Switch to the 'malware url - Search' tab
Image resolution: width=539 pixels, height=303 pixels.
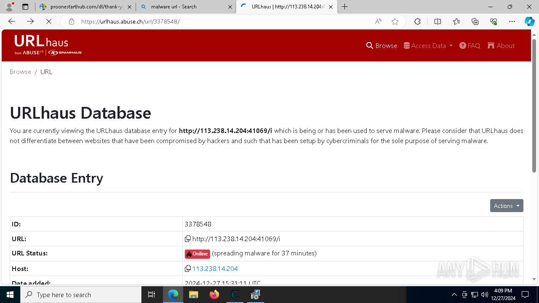tap(186, 7)
